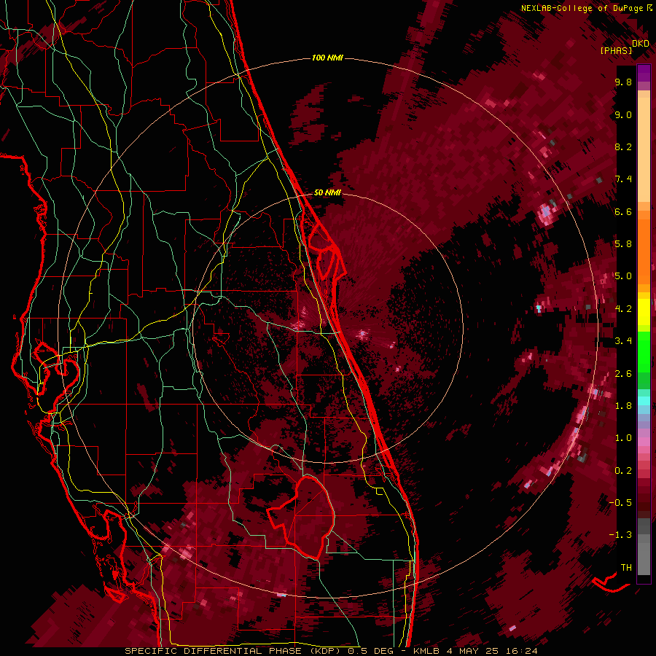The image size is (656, 656).
Task: Click the DKD label above the color scale
Action: click(x=641, y=43)
